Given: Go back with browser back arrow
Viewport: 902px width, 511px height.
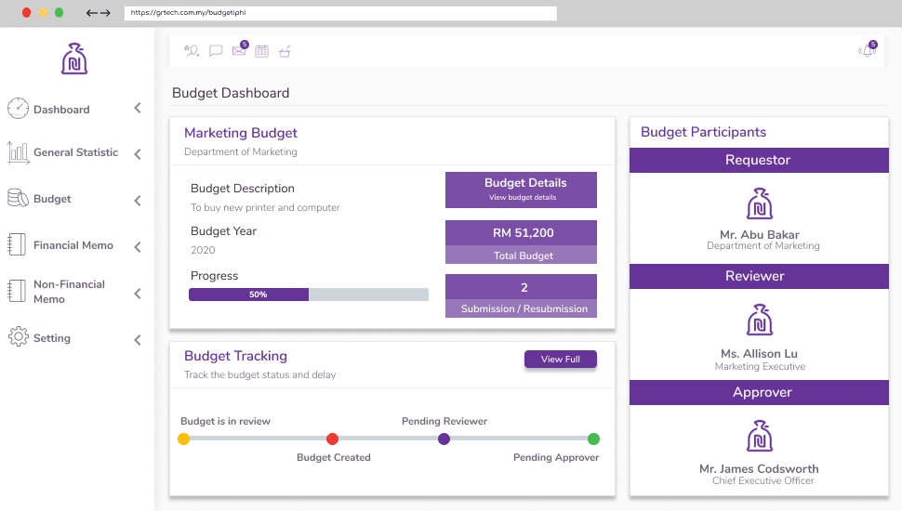Looking at the screenshot, I should click(x=91, y=13).
